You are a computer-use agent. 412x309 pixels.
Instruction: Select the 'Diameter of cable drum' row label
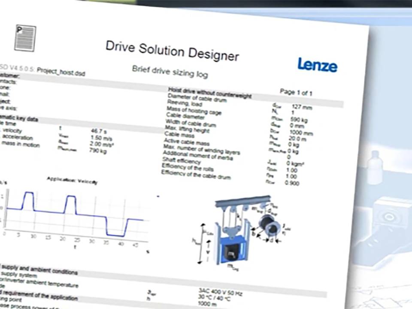(197, 98)
